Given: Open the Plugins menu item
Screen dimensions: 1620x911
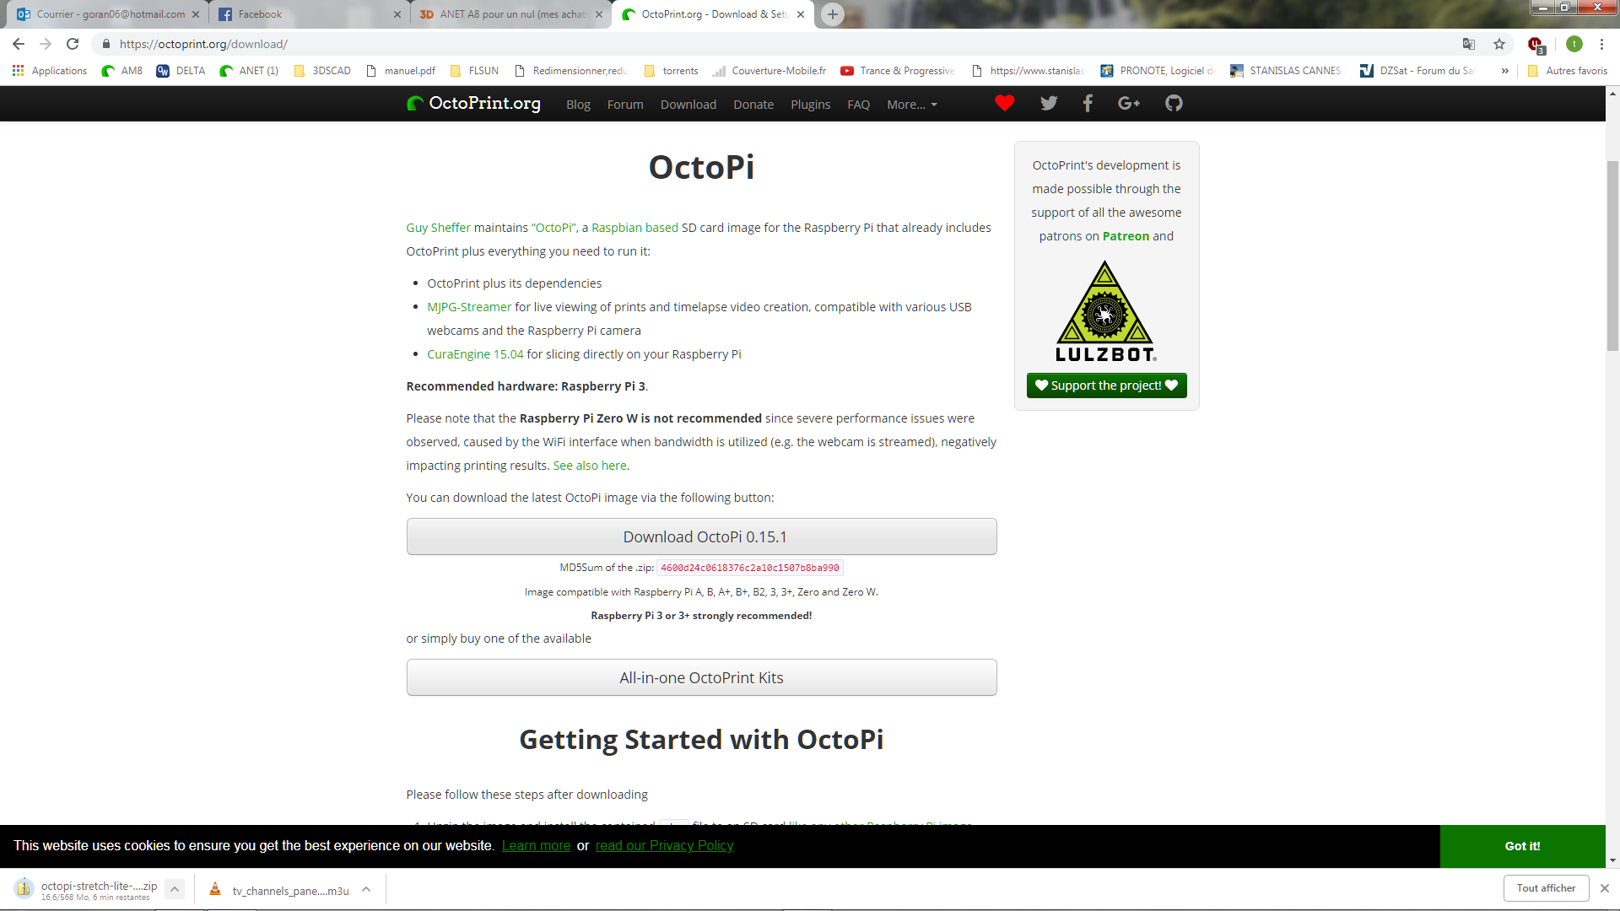Looking at the screenshot, I should [811, 105].
